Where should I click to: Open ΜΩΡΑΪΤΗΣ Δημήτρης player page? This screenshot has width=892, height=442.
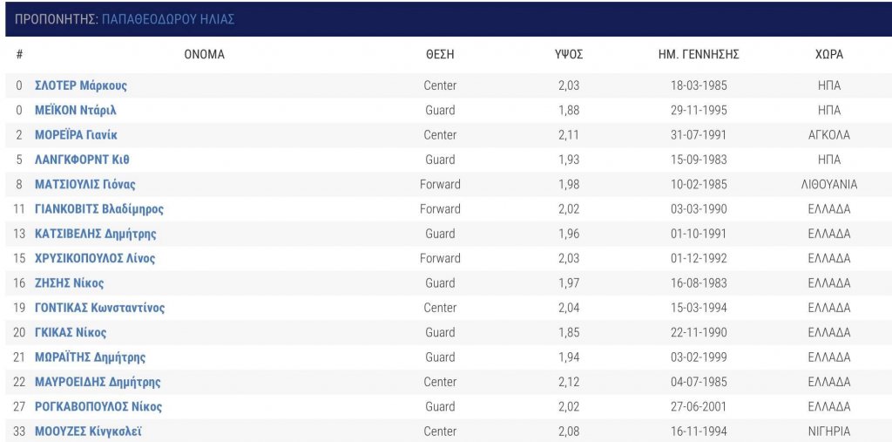pos(90,357)
